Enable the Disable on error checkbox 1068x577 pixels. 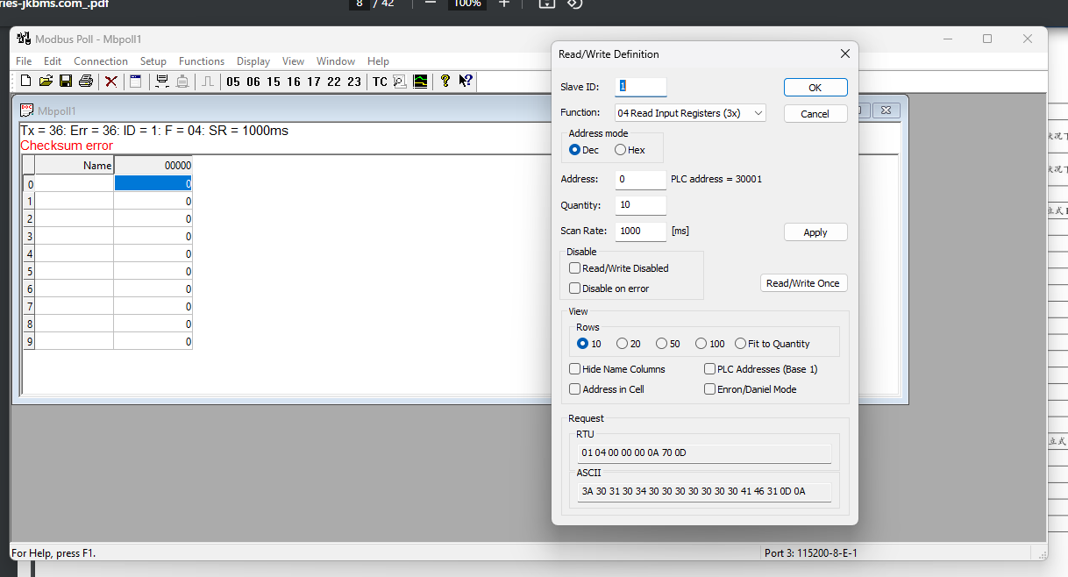(x=609, y=288)
